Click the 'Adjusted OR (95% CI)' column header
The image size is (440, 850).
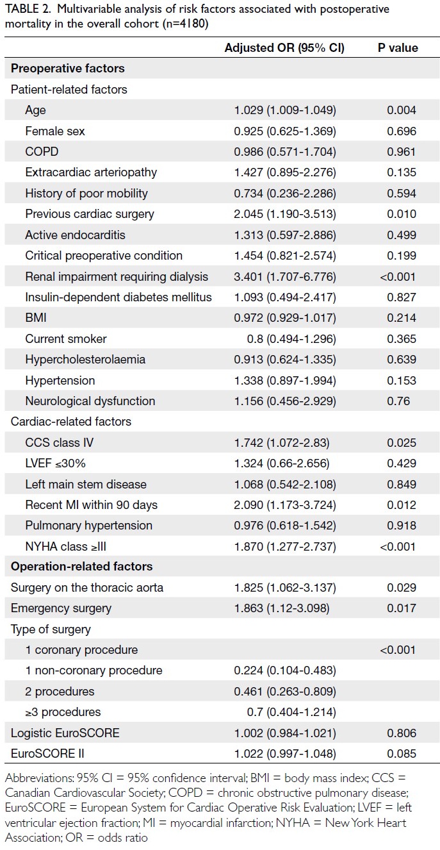pyautogui.click(x=284, y=48)
